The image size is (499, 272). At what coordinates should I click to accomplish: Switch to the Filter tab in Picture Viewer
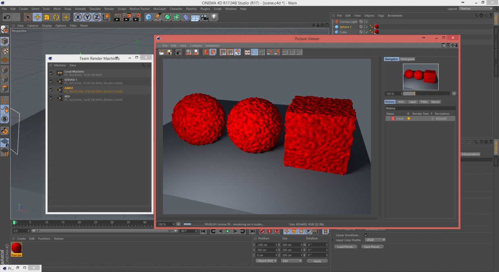[x=424, y=102]
